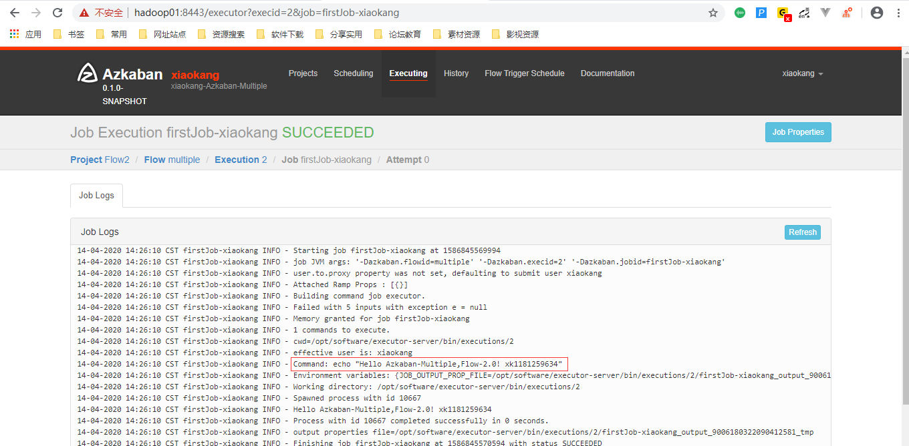909x446 pixels.
Task: Click log line 'effective user is: xiaokang'
Action: 245,353
